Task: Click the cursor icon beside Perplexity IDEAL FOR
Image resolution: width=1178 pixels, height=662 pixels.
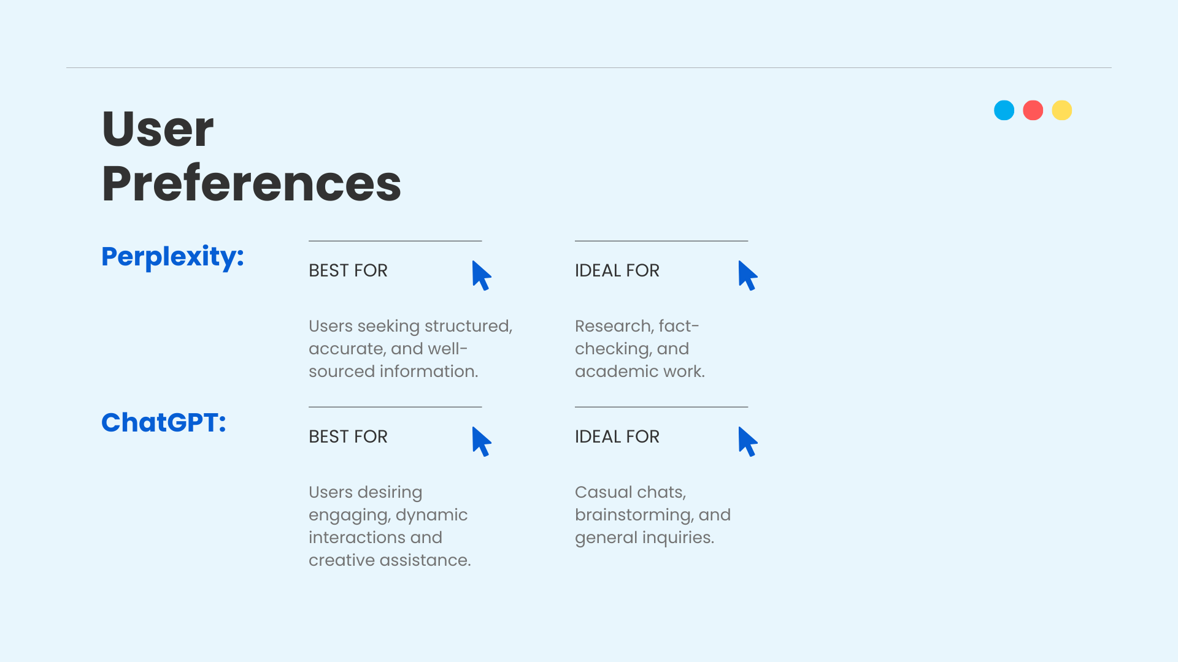Action: point(748,275)
